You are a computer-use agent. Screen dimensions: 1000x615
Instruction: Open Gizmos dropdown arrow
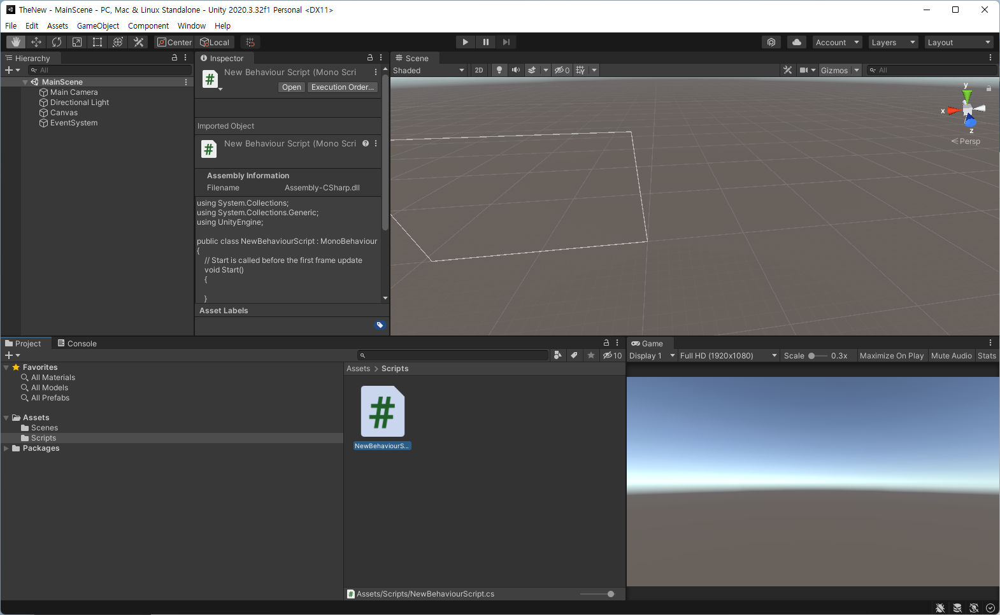857,70
